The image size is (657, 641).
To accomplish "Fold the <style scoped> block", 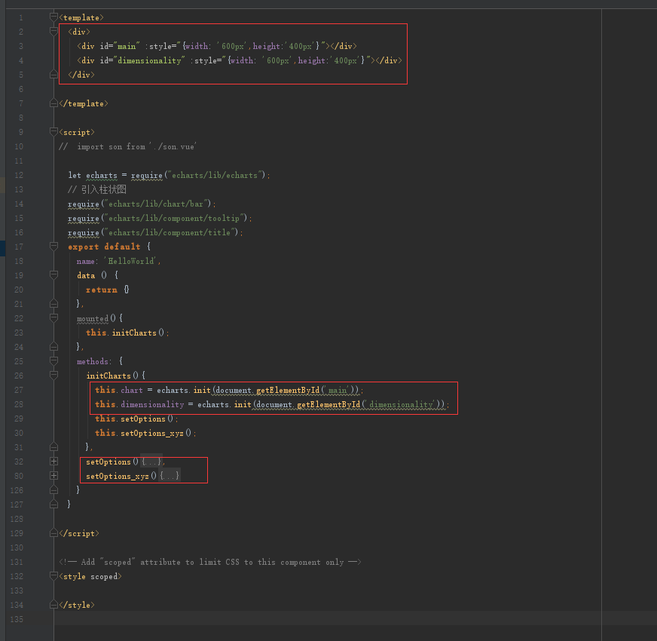I will tap(53, 576).
